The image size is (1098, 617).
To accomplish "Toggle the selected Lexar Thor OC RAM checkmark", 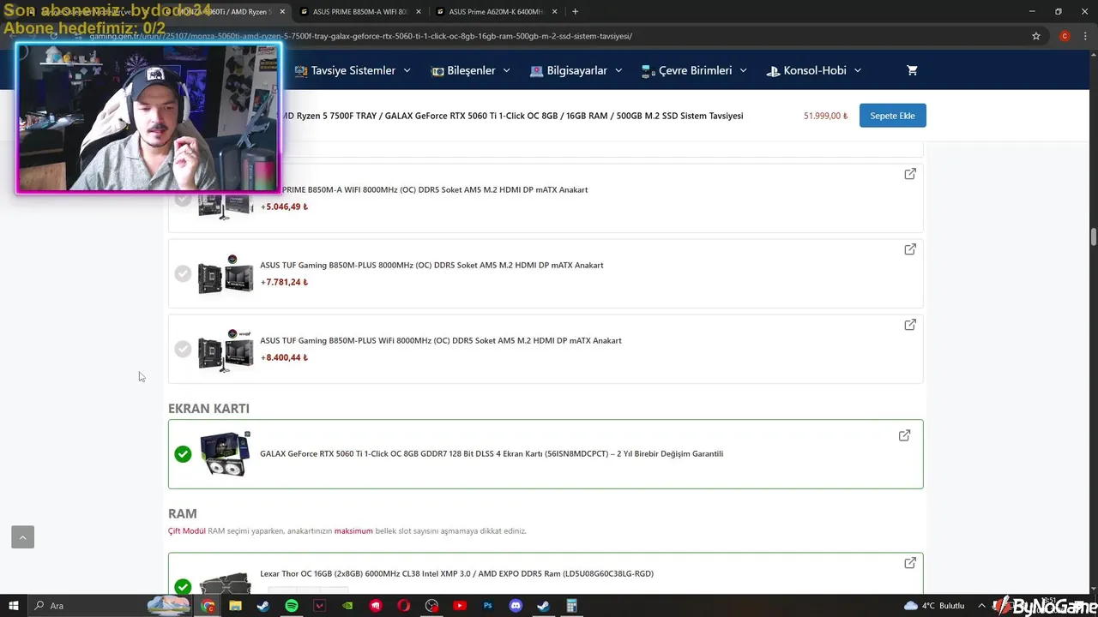I will point(183,587).
